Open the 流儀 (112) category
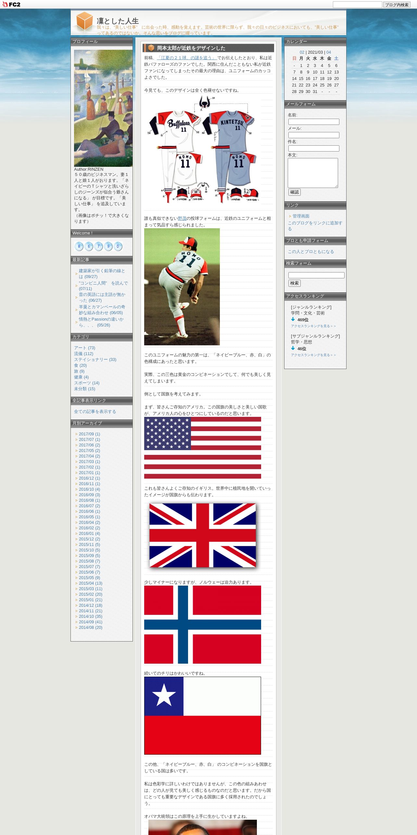The width and height of the screenshot is (417, 835). [x=83, y=354]
